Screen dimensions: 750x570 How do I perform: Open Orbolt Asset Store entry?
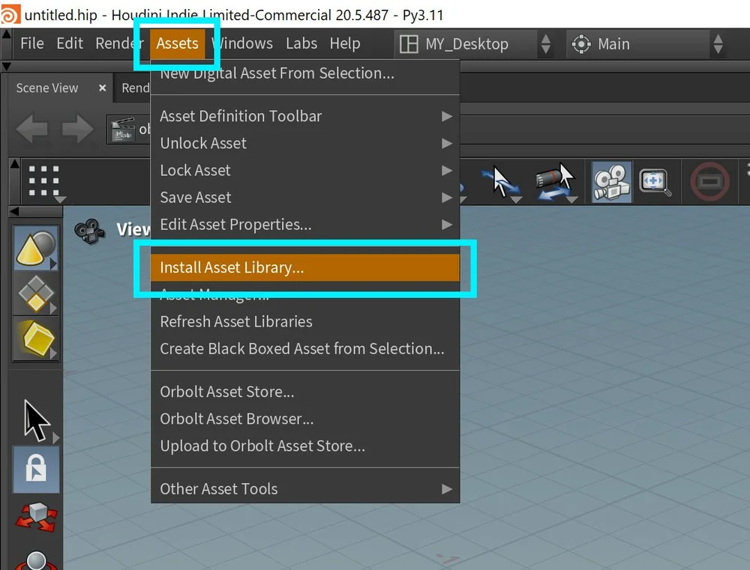tap(305, 392)
